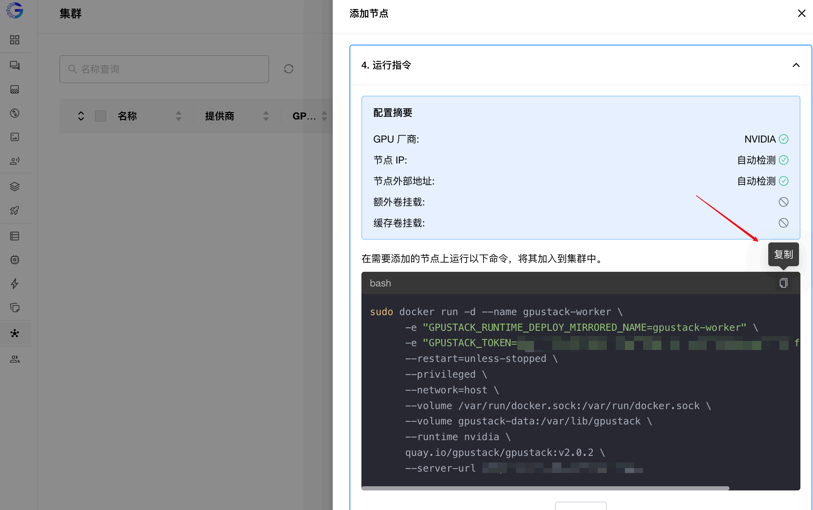
Task: Refresh the cluster list
Action: click(289, 69)
